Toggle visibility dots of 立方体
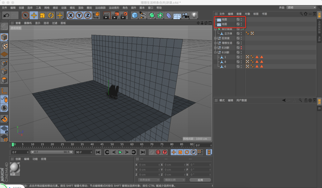 tap(241, 33)
